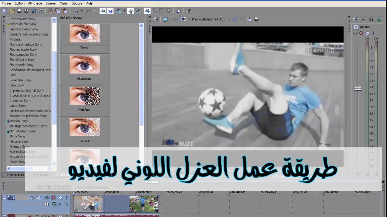Cut selection with the scissors icon

pyautogui.click(x=50, y=11)
